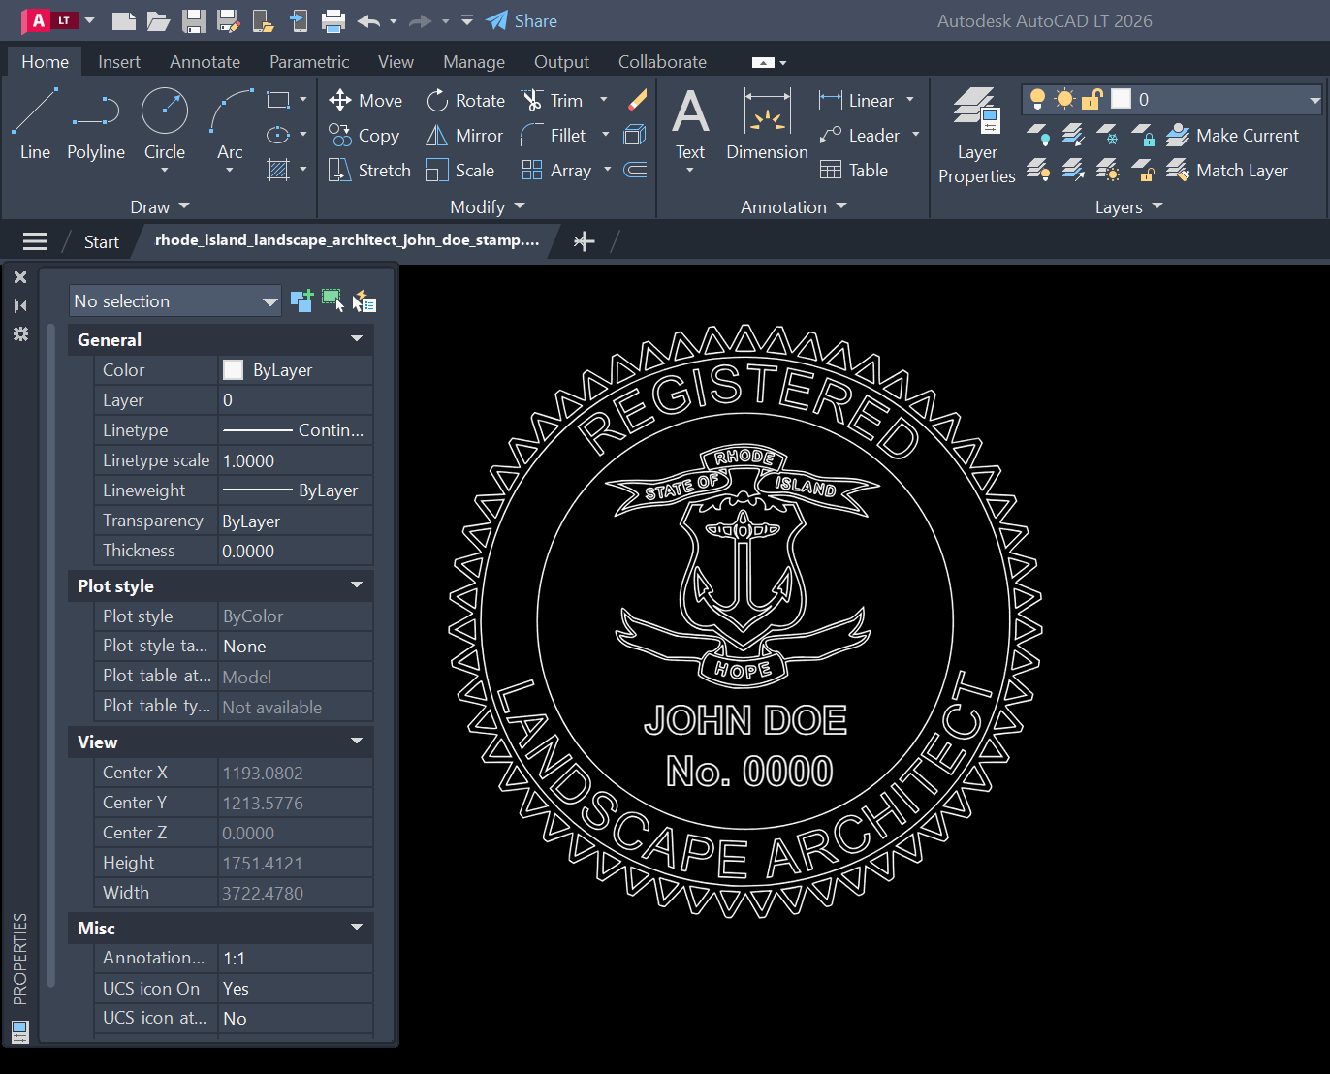
Task: Click the Hatch tool icon
Action: [x=278, y=170]
